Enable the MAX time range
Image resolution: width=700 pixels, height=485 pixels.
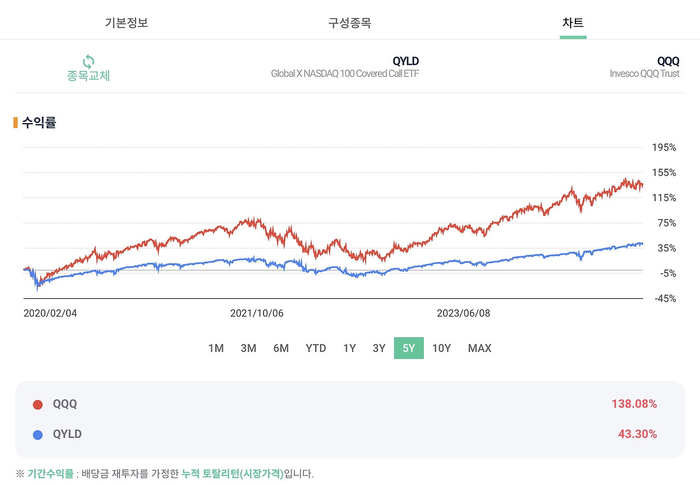pos(479,348)
